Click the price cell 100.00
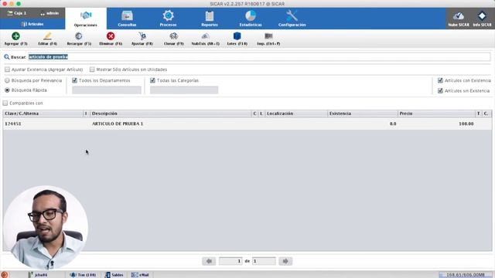The width and height of the screenshot is (495, 278). [466, 124]
